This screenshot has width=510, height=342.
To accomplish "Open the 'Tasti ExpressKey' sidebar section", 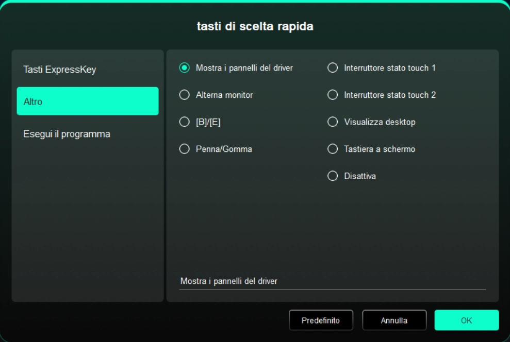I will click(87, 70).
